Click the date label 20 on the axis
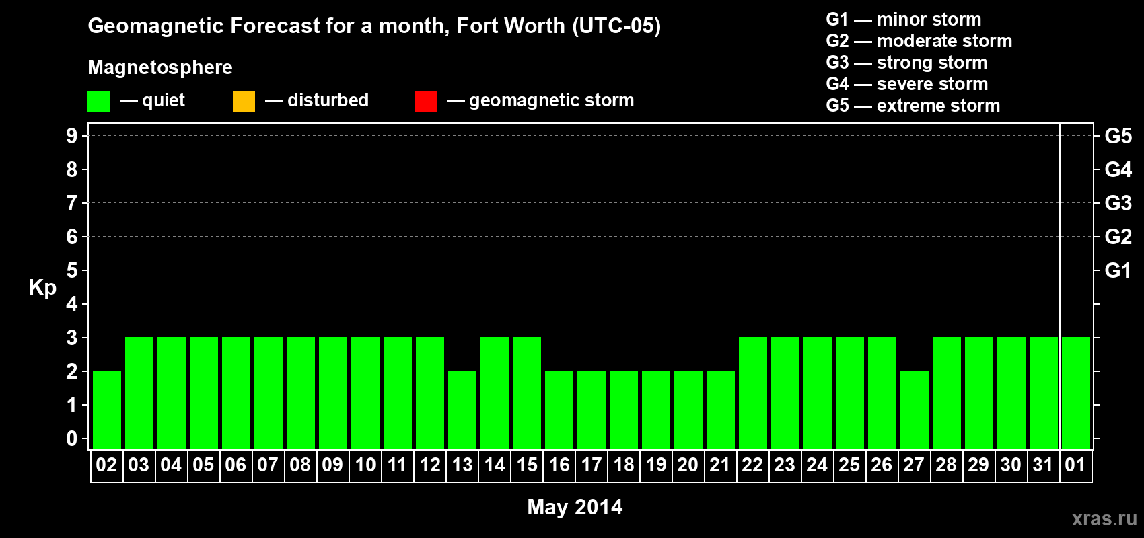Viewport: 1144px width, 538px height. click(688, 465)
